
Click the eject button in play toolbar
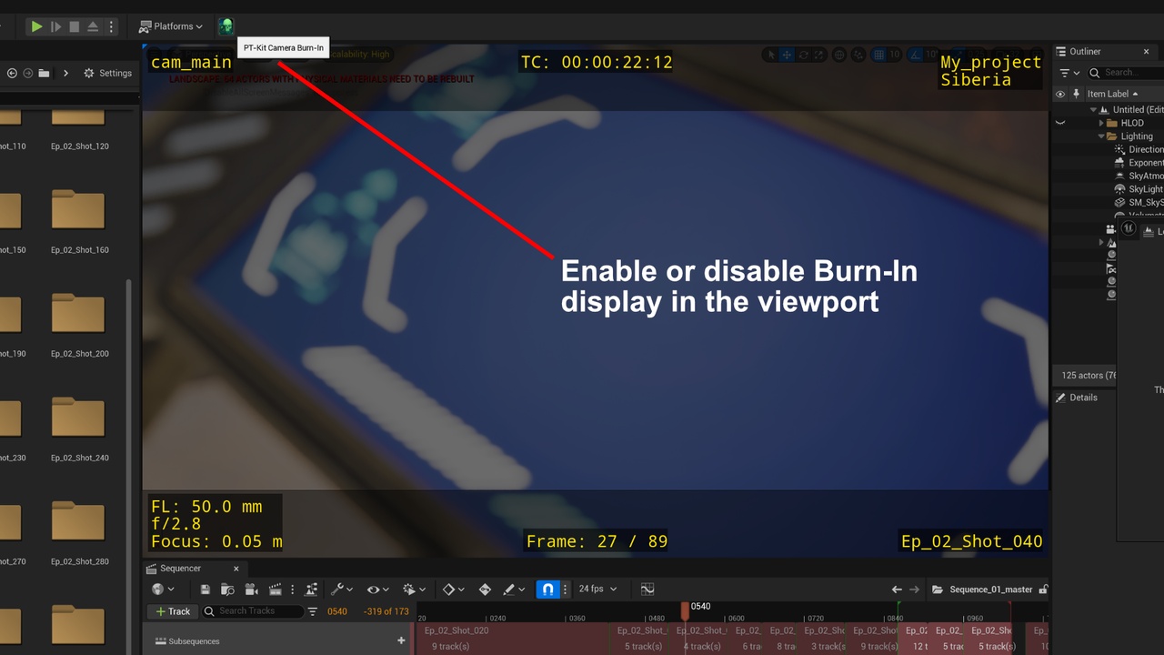(x=93, y=26)
